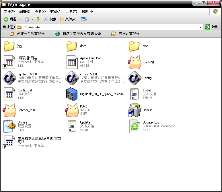Screen dimensions: 222x192
Task: Open the 查看(V) menu
Action: pos(40,11)
